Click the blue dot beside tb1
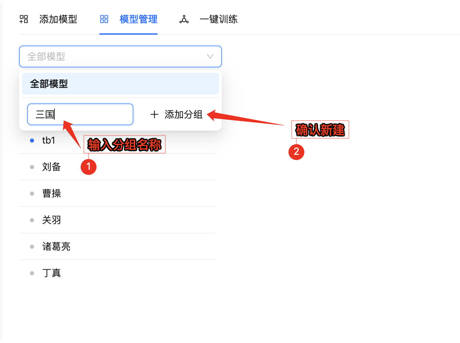 point(32,141)
